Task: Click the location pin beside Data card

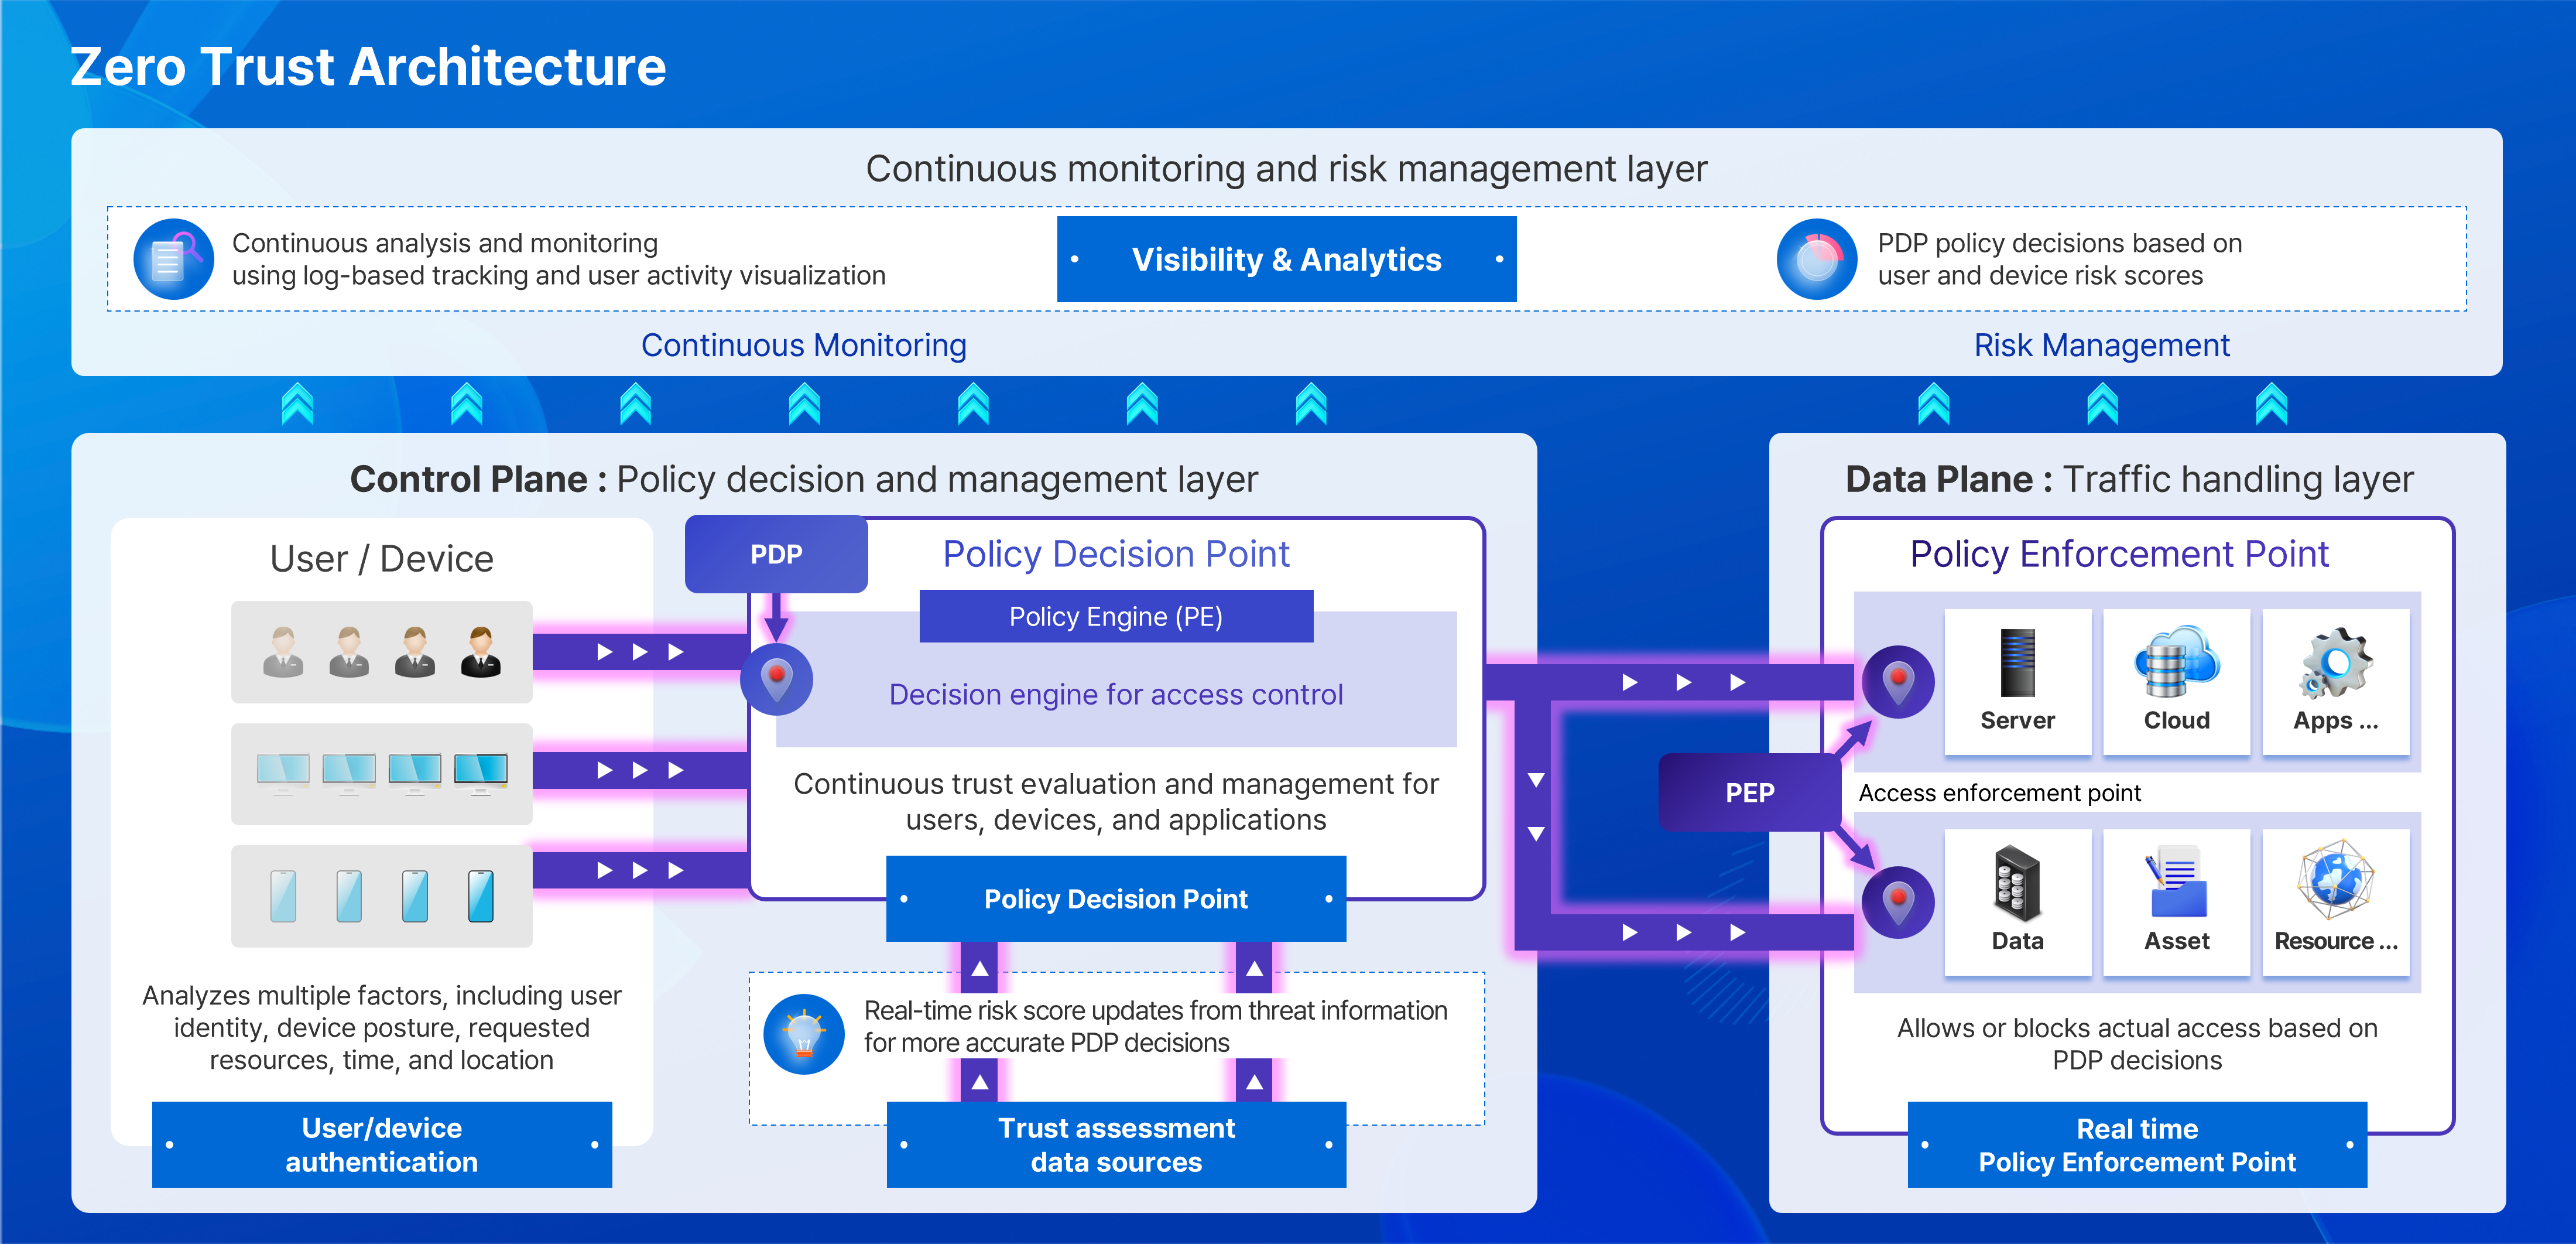Action: pos(1897,902)
